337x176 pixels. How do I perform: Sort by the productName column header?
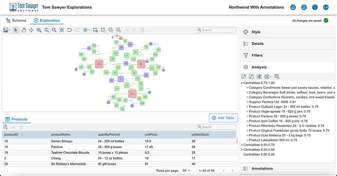coord(61,135)
